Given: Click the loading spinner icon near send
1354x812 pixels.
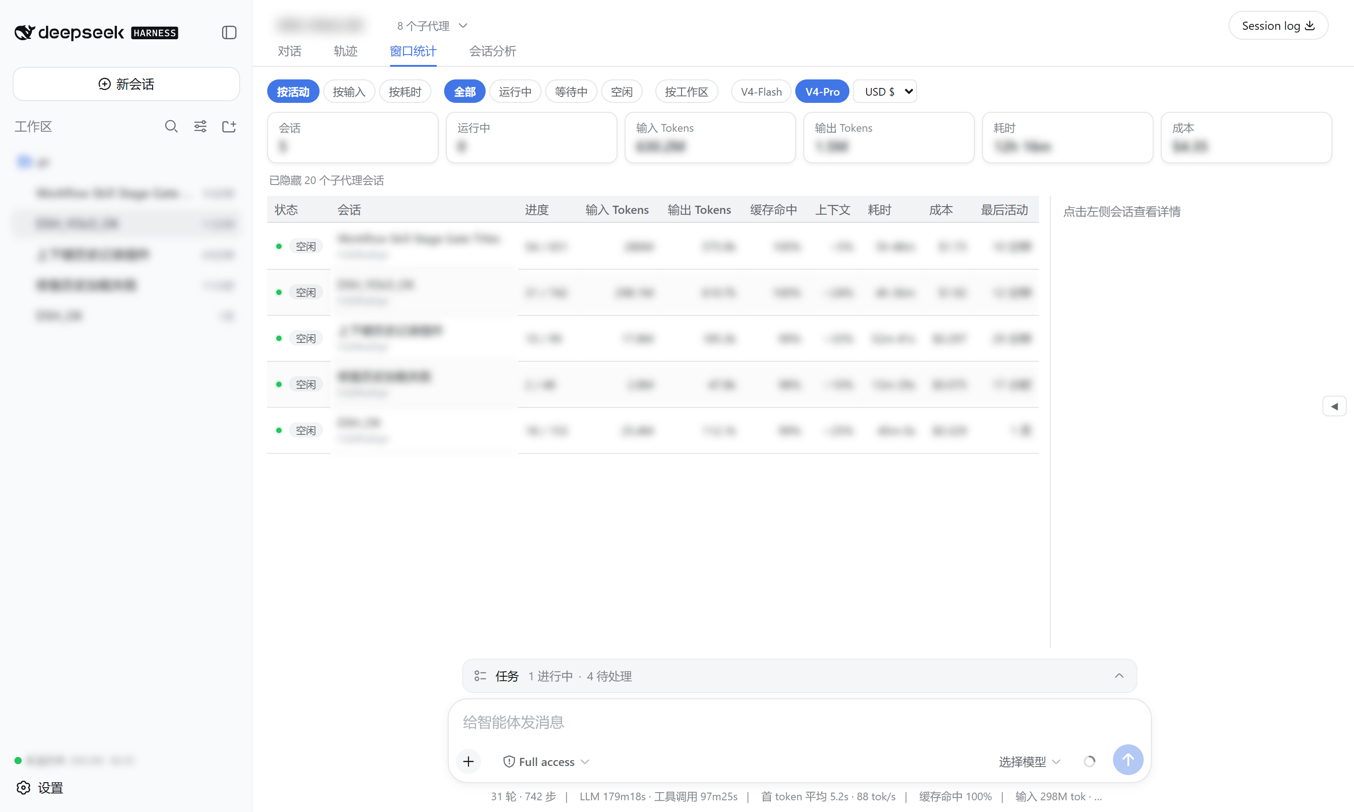Looking at the screenshot, I should 1089,761.
